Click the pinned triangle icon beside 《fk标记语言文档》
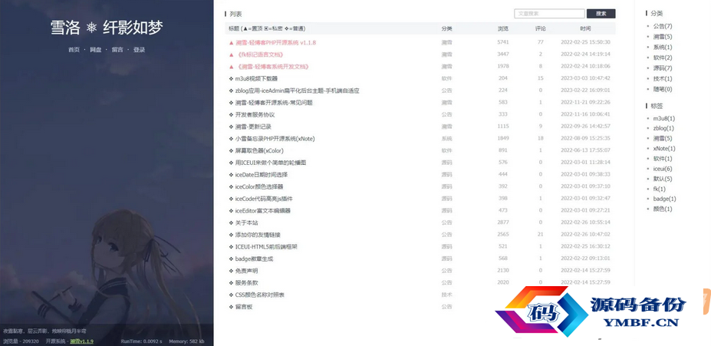This screenshot has width=711, height=346. pyautogui.click(x=232, y=55)
